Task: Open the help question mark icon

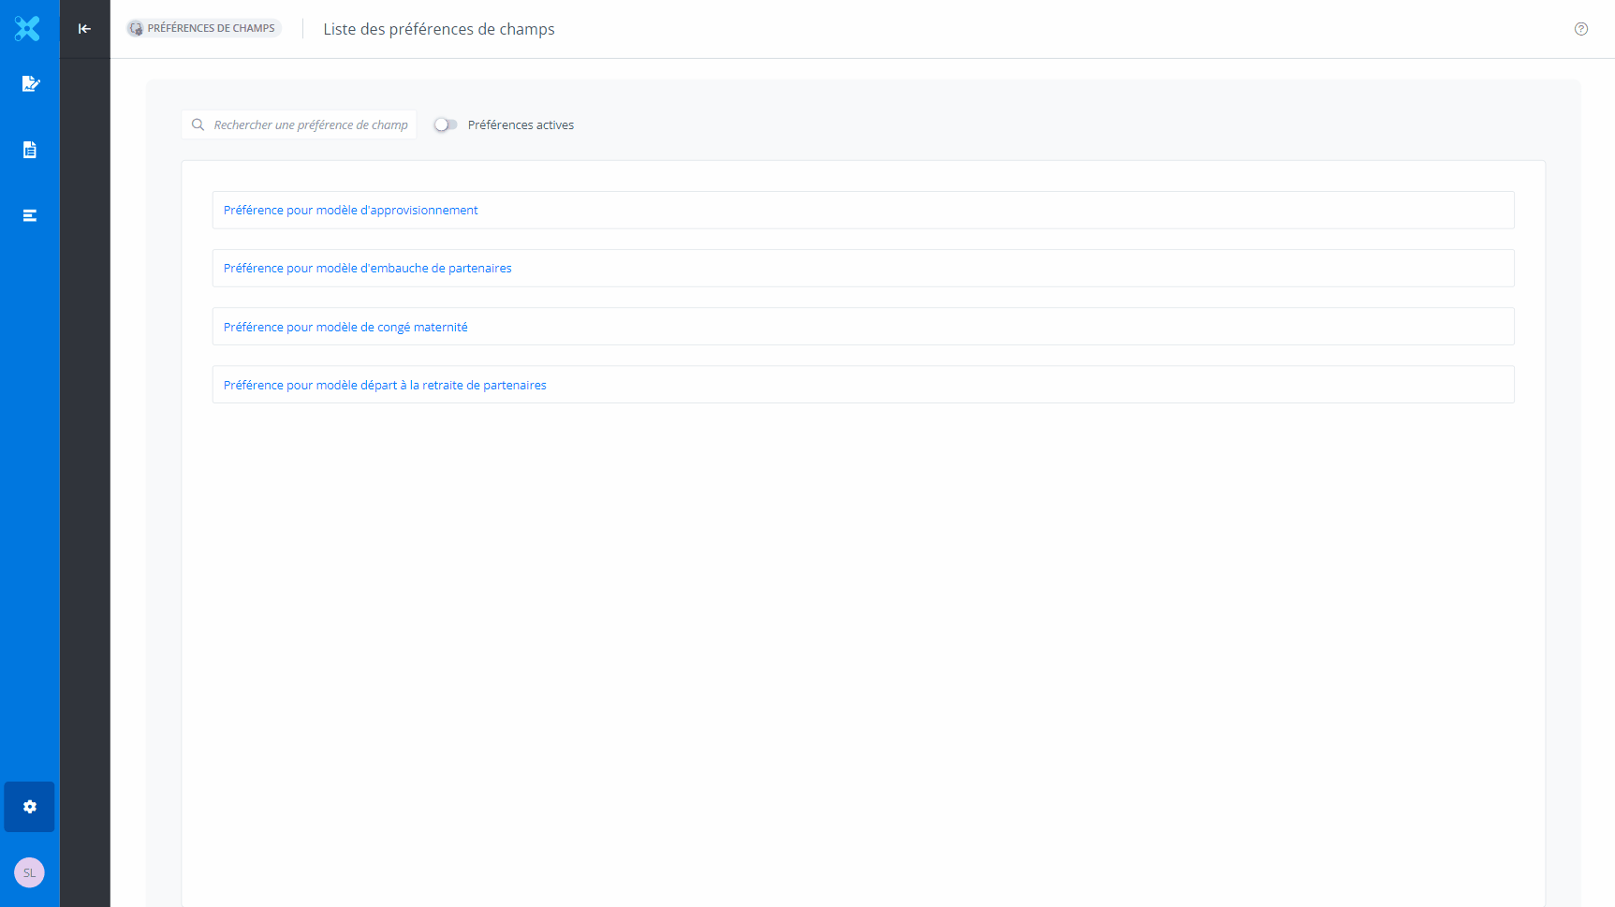Action: coord(1581,29)
